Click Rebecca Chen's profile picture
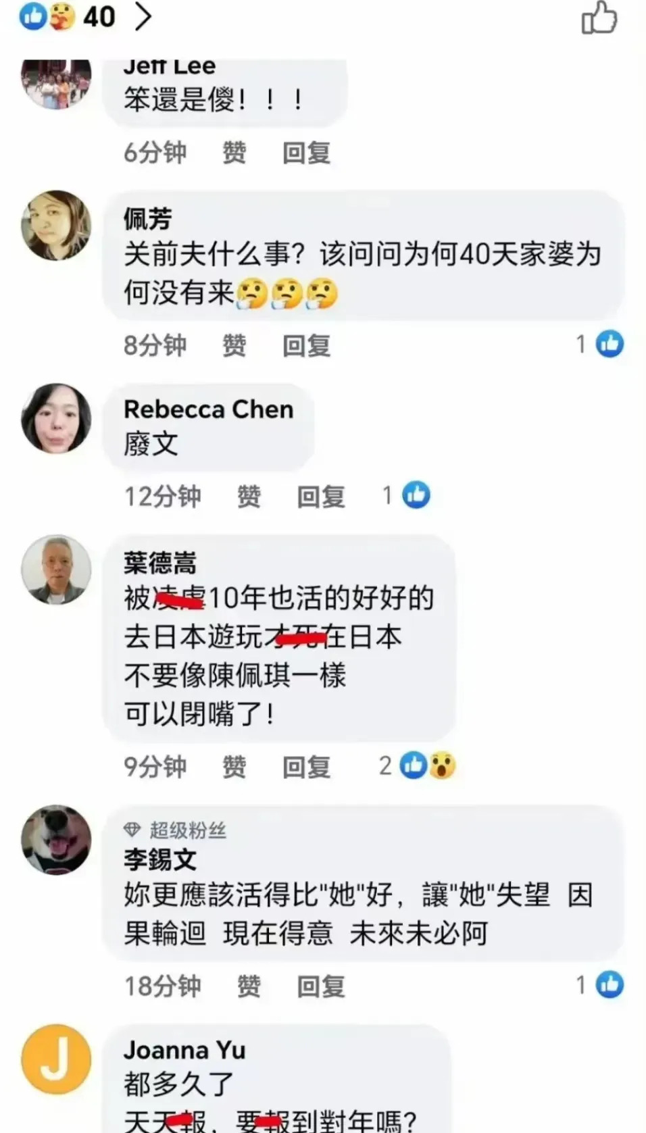The height and width of the screenshot is (1133, 646). (x=56, y=418)
